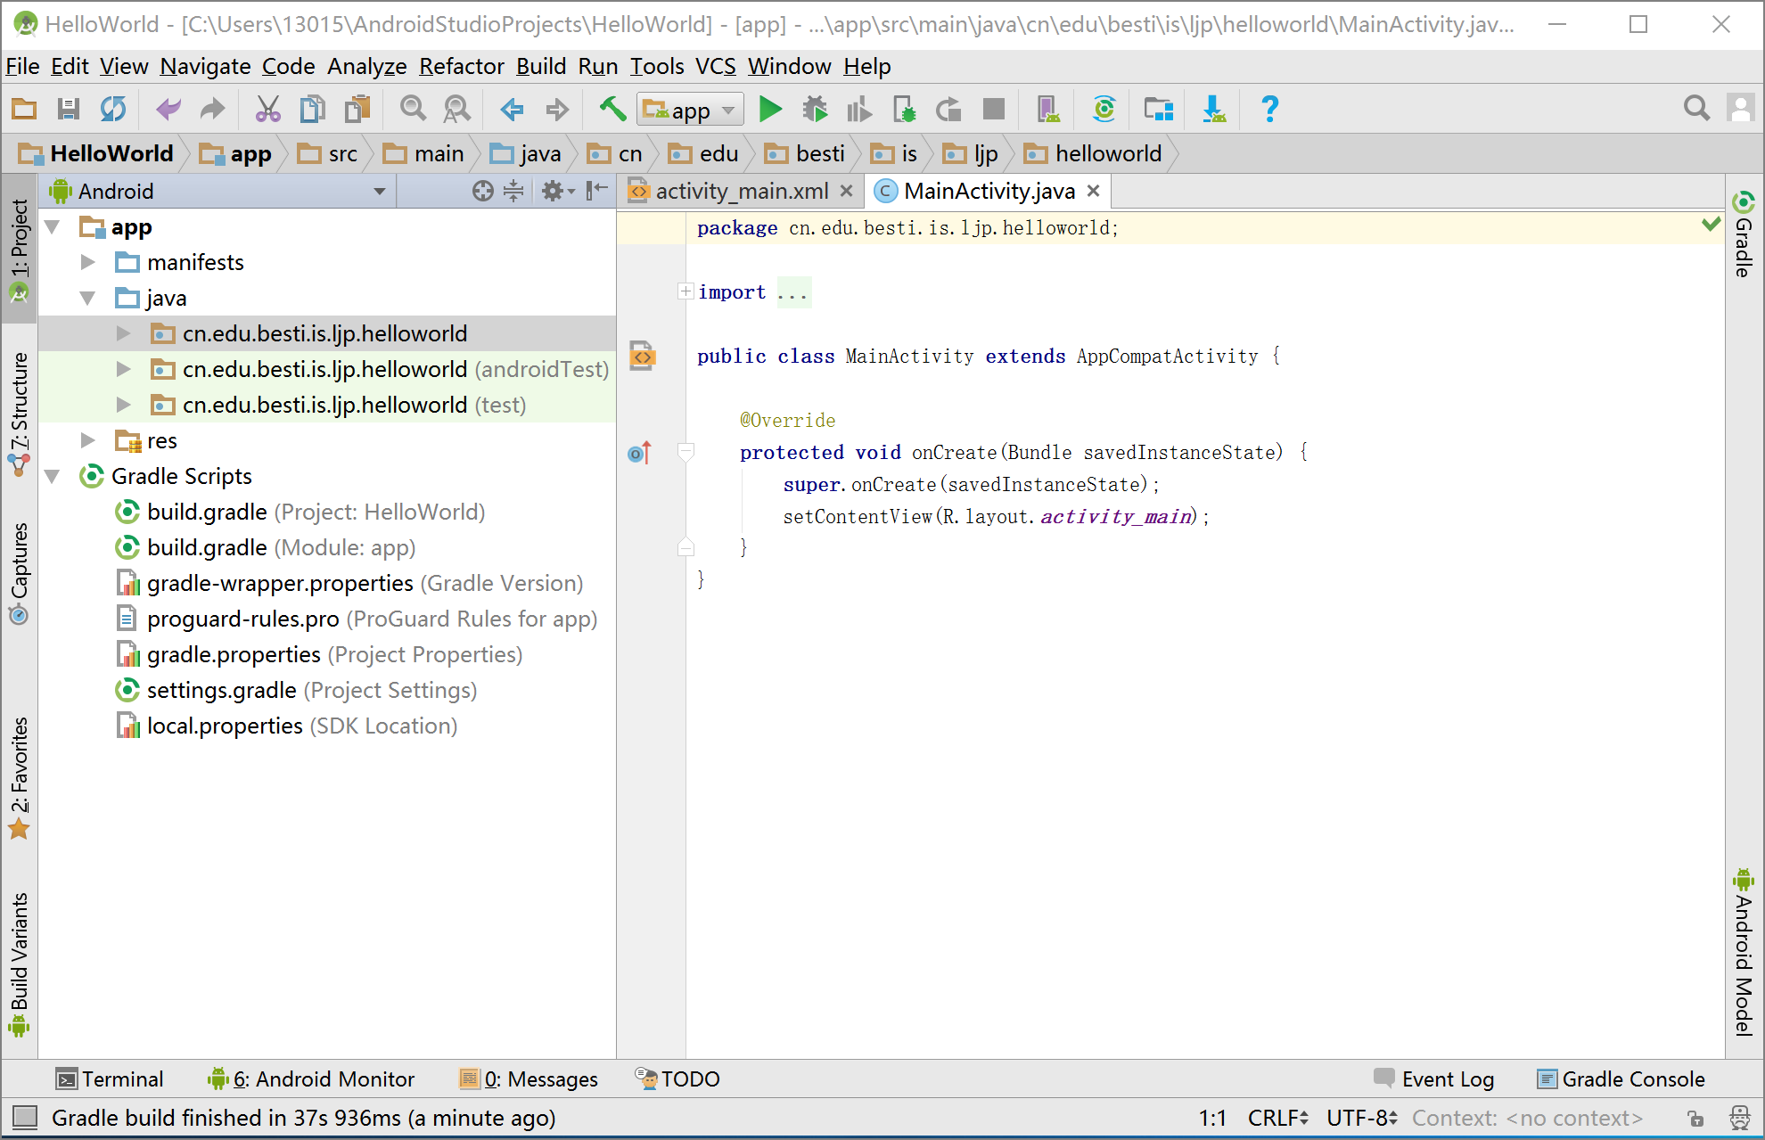The height and width of the screenshot is (1140, 1765).
Task: Open the Gradle side panel
Action: [1744, 234]
